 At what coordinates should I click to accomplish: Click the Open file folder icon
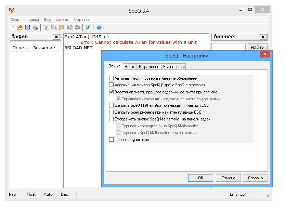point(20,27)
